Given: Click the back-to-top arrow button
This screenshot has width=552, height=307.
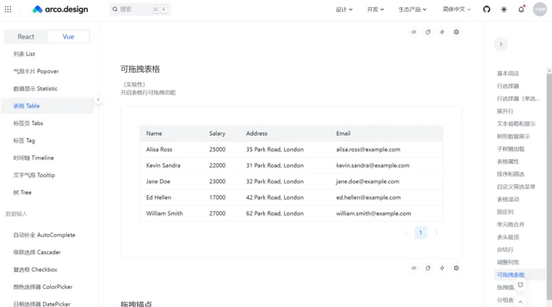Looking at the screenshot, I should (x=520, y=301).
